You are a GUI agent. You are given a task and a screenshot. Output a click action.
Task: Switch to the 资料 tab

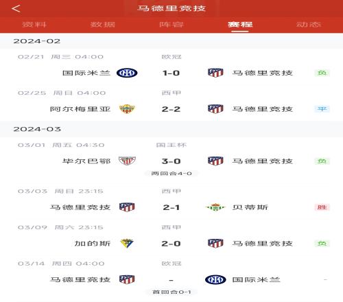tap(34, 25)
